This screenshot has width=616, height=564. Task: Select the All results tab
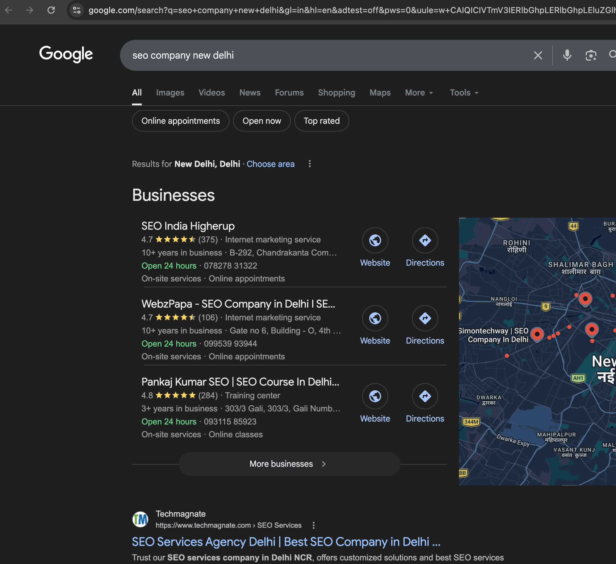(x=136, y=93)
